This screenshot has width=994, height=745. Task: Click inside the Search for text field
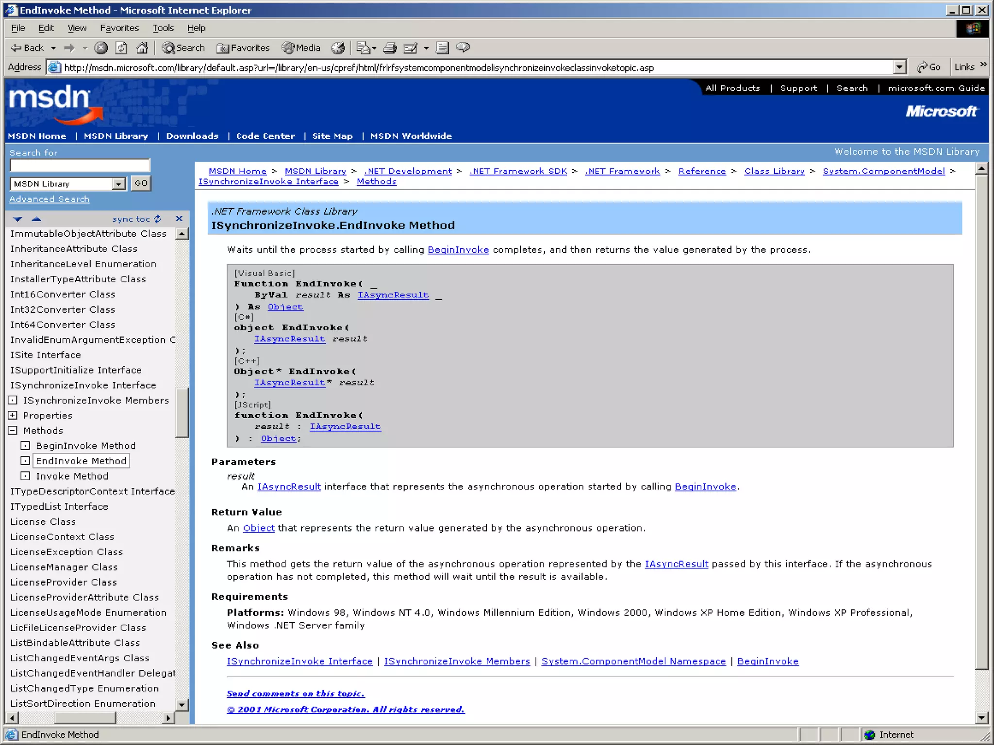point(80,166)
